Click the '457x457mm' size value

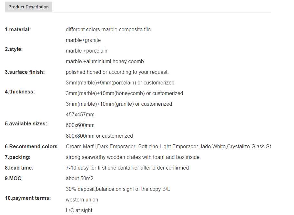pos(80,114)
